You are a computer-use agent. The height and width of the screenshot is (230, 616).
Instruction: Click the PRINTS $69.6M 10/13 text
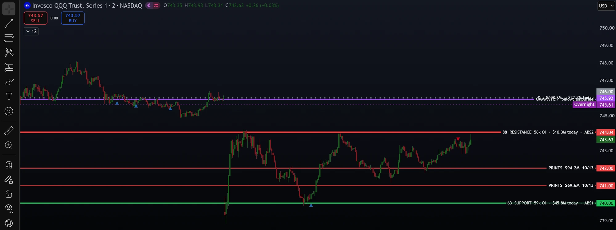[571, 185]
